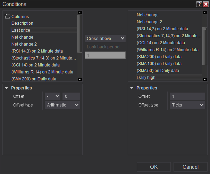Select Last price in left list

[x=21, y=30]
